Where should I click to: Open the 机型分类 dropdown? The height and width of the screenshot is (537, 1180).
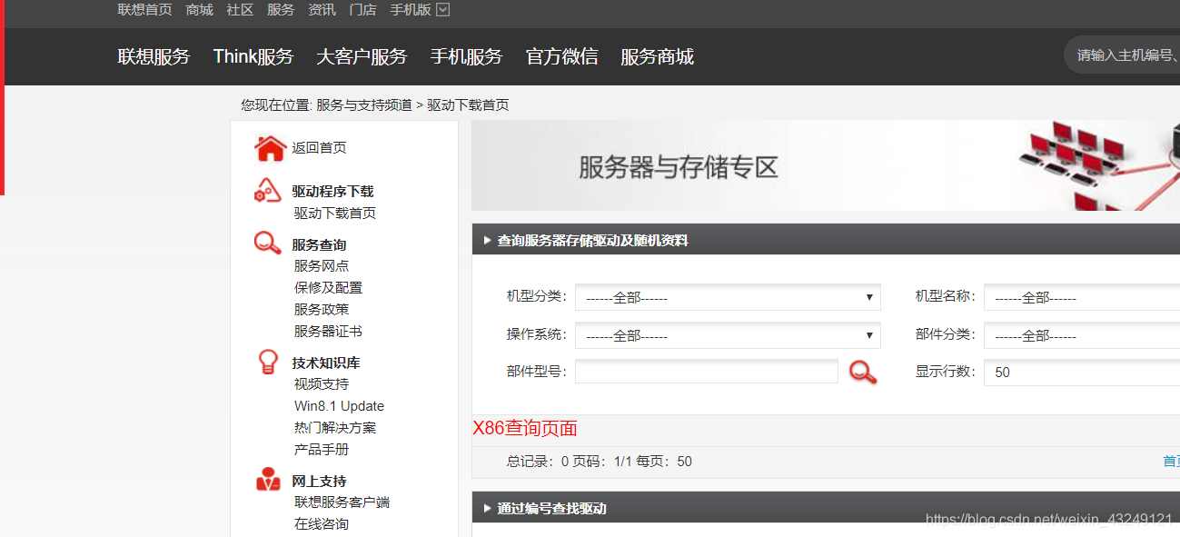point(728,297)
